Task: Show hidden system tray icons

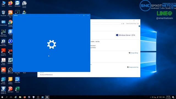Action: point(150,97)
